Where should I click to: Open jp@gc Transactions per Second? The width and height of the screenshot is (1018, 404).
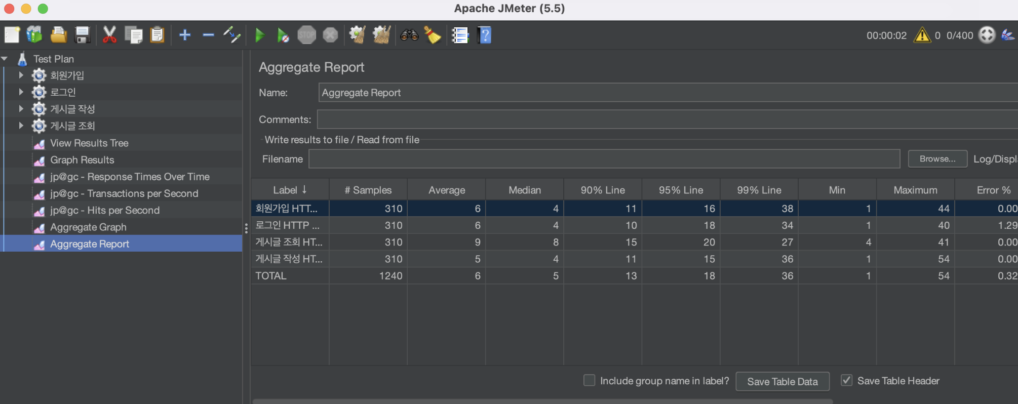coord(124,193)
